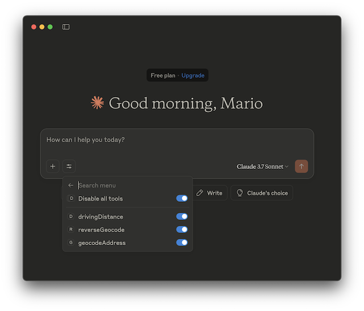
Task: Toggle the Disable all tools switch
Action: point(182,198)
